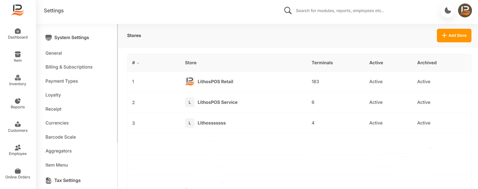478x189 pixels.
Task: Open the Barcode Scale settings
Action: click(x=61, y=137)
